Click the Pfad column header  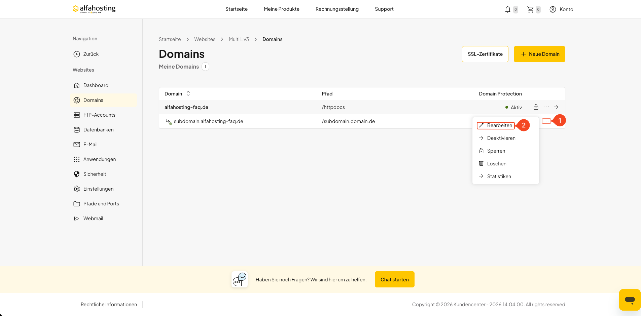(327, 94)
